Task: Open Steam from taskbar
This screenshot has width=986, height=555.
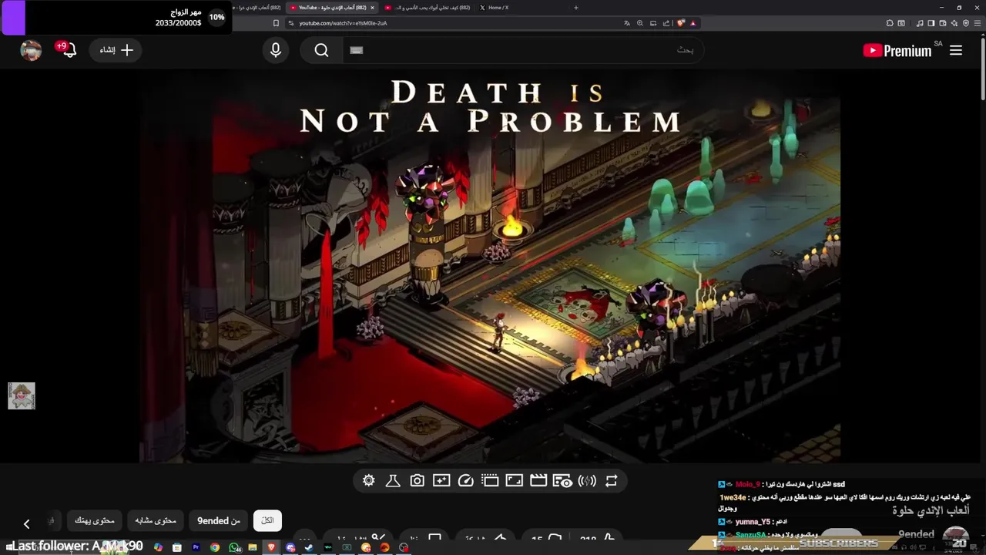Action: 309,547
